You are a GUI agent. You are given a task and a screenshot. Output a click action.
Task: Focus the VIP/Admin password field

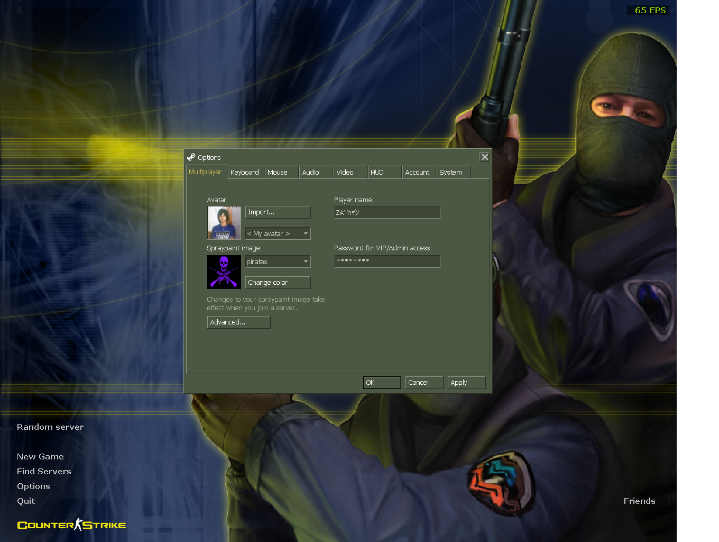[387, 261]
